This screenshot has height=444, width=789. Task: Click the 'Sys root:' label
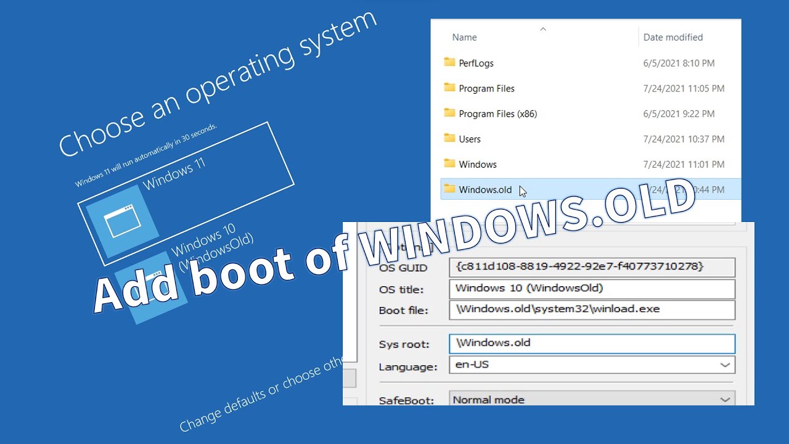404,344
